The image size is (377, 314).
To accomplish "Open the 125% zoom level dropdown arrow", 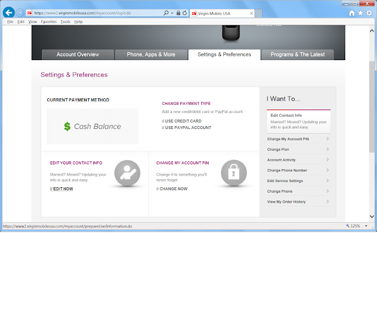I will coord(366,226).
